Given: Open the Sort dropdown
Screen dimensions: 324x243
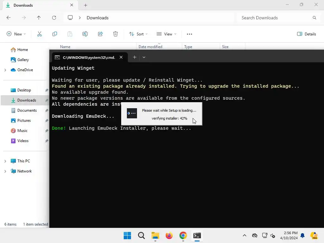Looking at the screenshot, I should pyautogui.click(x=138, y=34).
